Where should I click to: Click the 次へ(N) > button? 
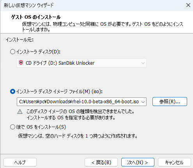(x=138, y=162)
